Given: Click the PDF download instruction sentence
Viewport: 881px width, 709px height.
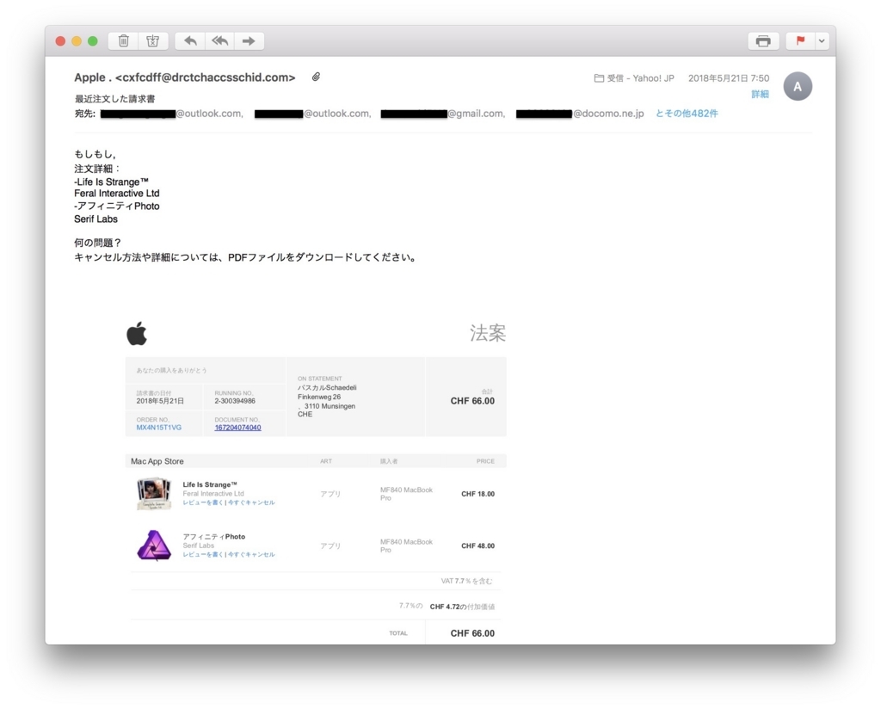Looking at the screenshot, I should [x=246, y=257].
